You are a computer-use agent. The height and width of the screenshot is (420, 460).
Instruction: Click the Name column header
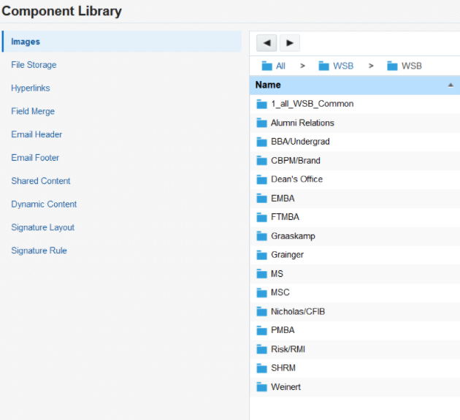coord(268,85)
